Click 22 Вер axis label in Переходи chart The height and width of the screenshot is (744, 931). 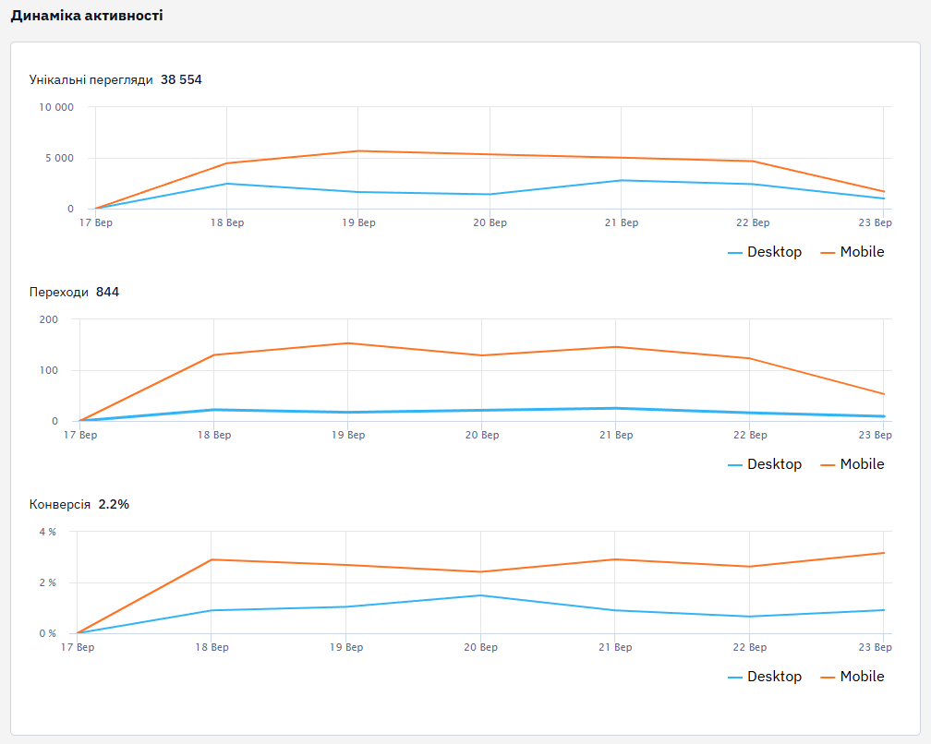click(750, 435)
